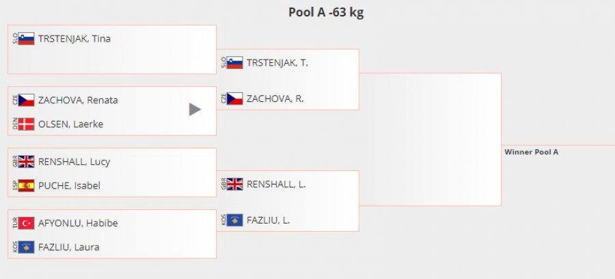Viewport: 615px width, 279px height.
Task: Click the play icon in Zachova vs Olsen match
Action: click(x=195, y=109)
